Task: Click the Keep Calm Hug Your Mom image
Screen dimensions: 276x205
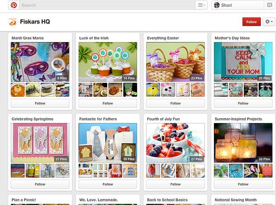Action: pos(243,62)
